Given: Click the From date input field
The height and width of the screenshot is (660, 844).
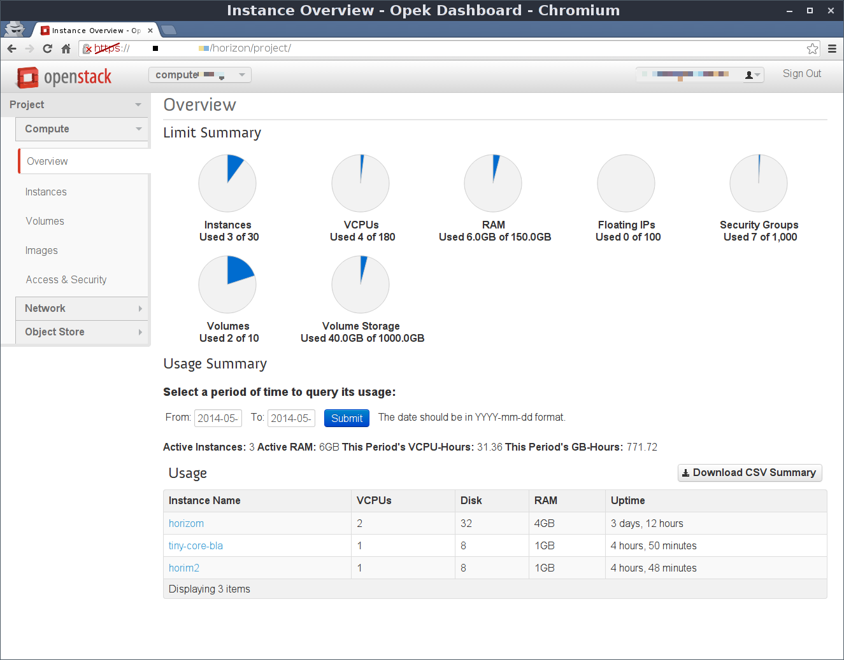Looking at the screenshot, I should click(x=218, y=418).
